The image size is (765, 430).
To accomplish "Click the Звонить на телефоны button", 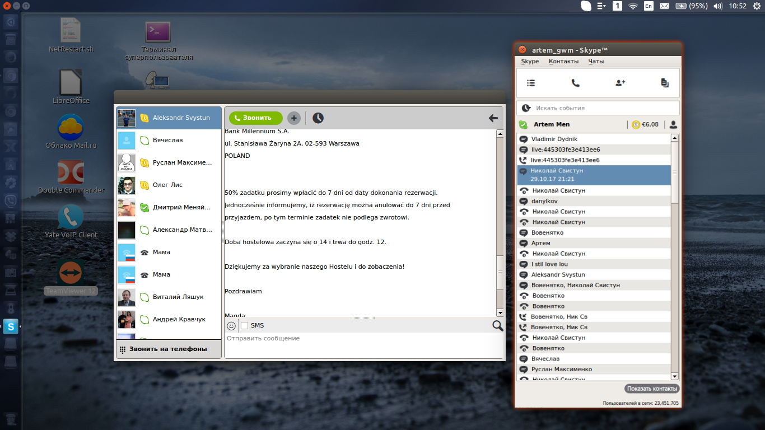I will pos(169,349).
